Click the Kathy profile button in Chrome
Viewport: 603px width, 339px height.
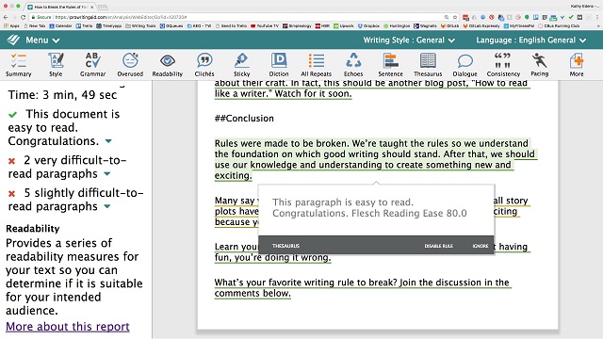tap(584, 7)
